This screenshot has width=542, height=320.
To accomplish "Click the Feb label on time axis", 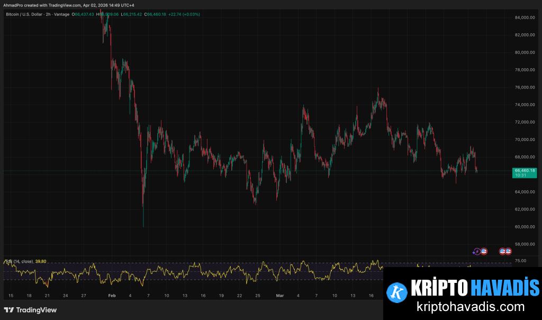I will (111, 295).
